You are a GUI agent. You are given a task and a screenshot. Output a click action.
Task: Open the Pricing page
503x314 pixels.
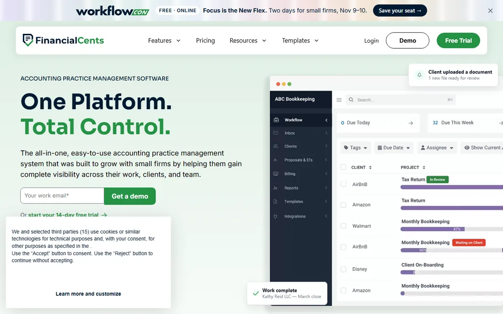205,41
